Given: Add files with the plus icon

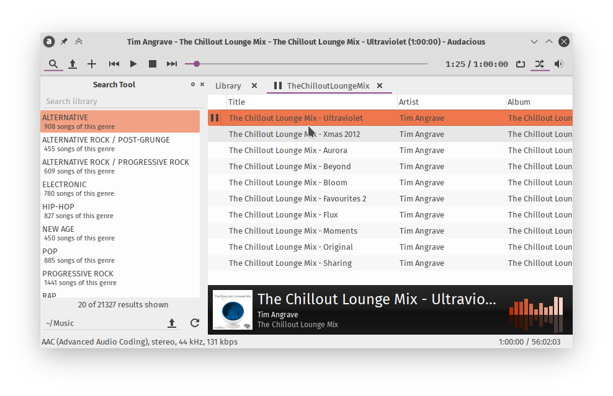Looking at the screenshot, I should [x=91, y=64].
